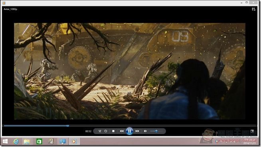Mute the player volume
Image resolution: width=261 pixels, height=147 pixels.
pos(145,131)
